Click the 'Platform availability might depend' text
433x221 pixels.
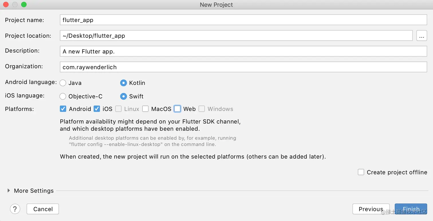(x=150, y=125)
